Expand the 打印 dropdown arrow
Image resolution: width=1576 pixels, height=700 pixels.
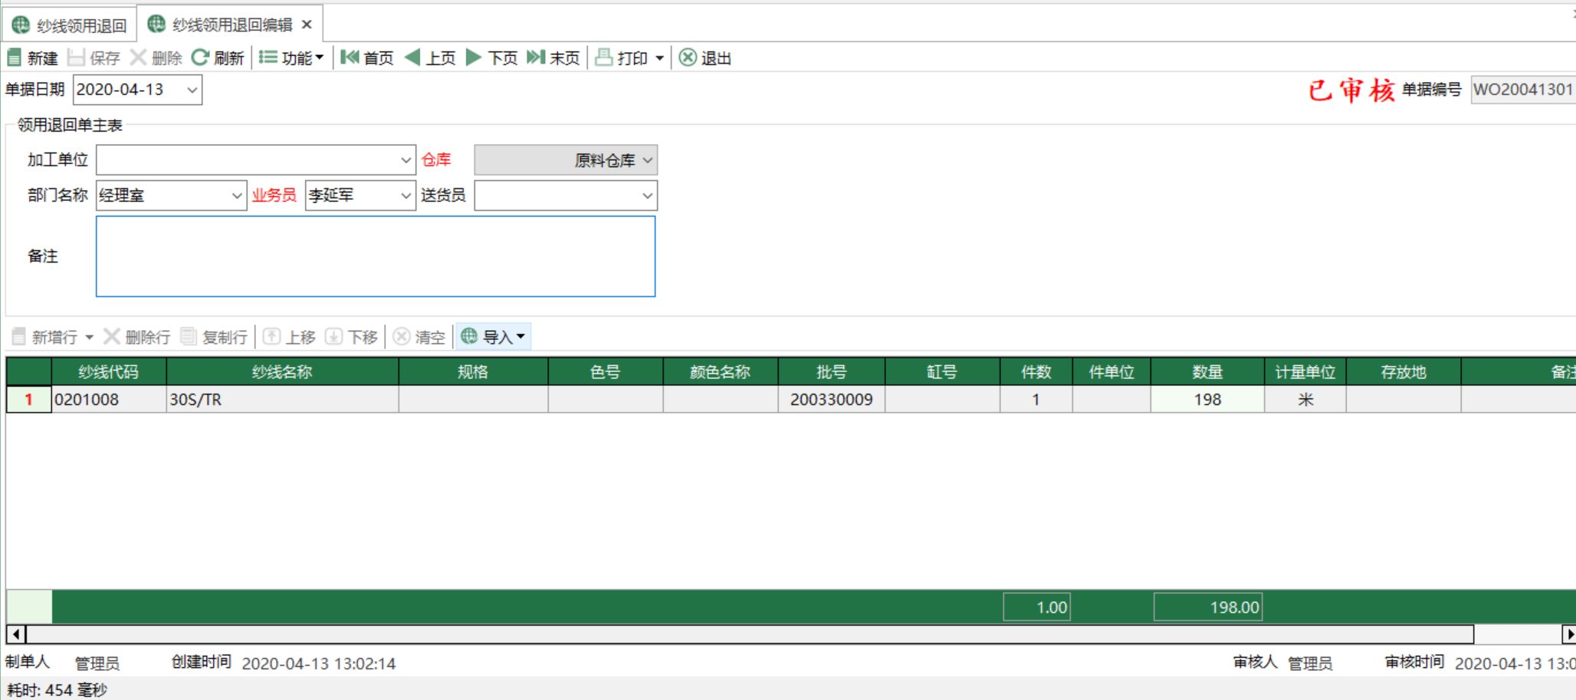coord(659,58)
